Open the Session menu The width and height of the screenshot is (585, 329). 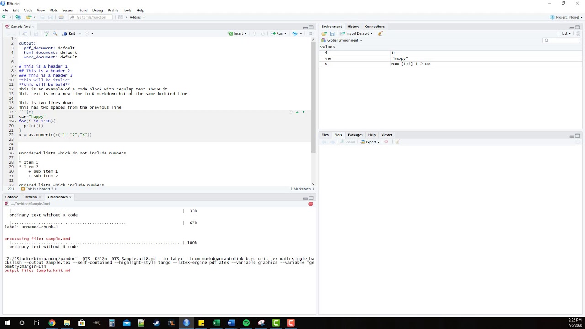(x=68, y=10)
